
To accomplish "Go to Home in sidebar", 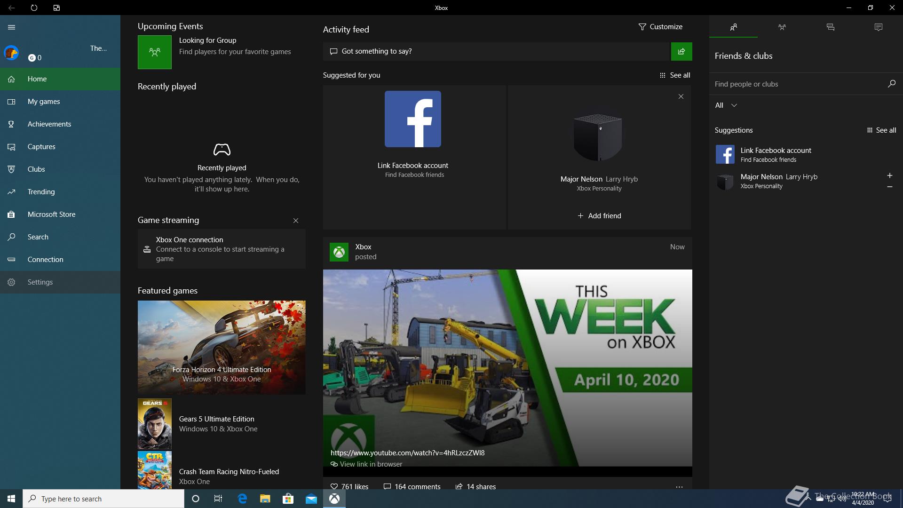I will 60,79.
